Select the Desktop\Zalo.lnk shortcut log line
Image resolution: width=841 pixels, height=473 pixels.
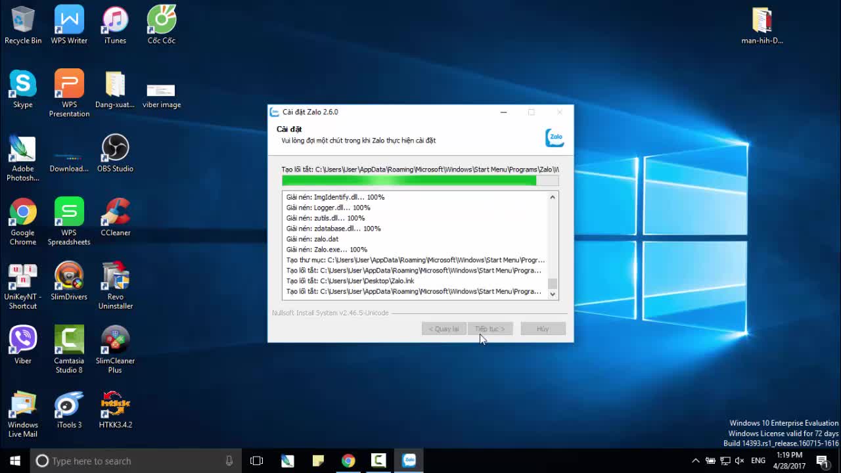click(x=350, y=281)
